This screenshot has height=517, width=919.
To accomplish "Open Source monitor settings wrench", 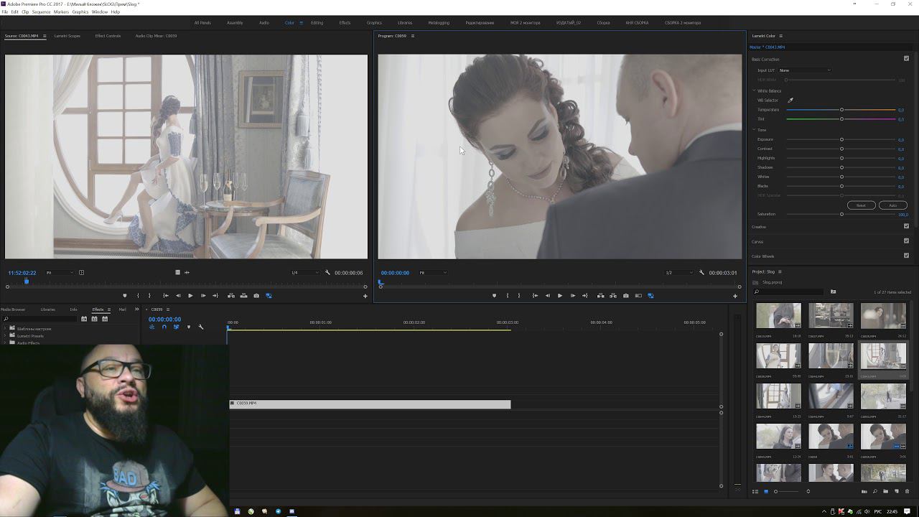I will (x=327, y=272).
